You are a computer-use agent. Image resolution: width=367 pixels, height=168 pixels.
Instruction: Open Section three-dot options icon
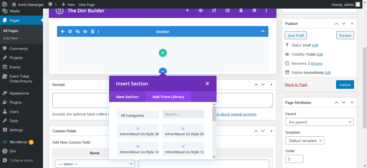[99, 31]
